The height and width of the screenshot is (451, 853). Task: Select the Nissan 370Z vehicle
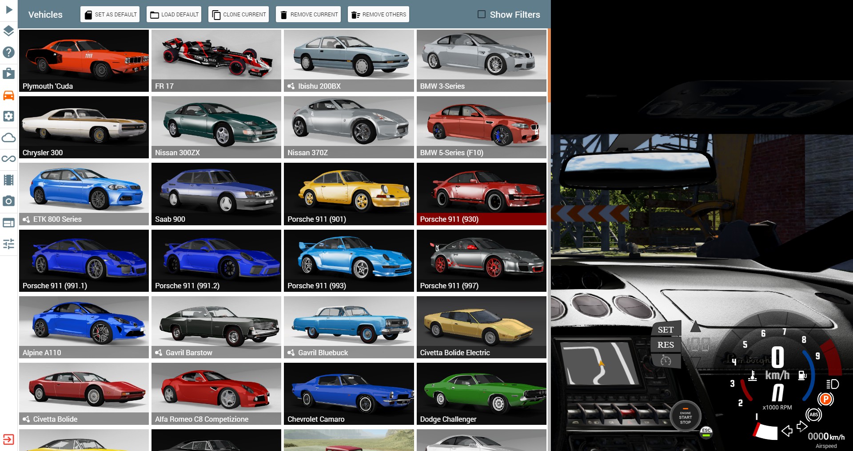[349, 127]
